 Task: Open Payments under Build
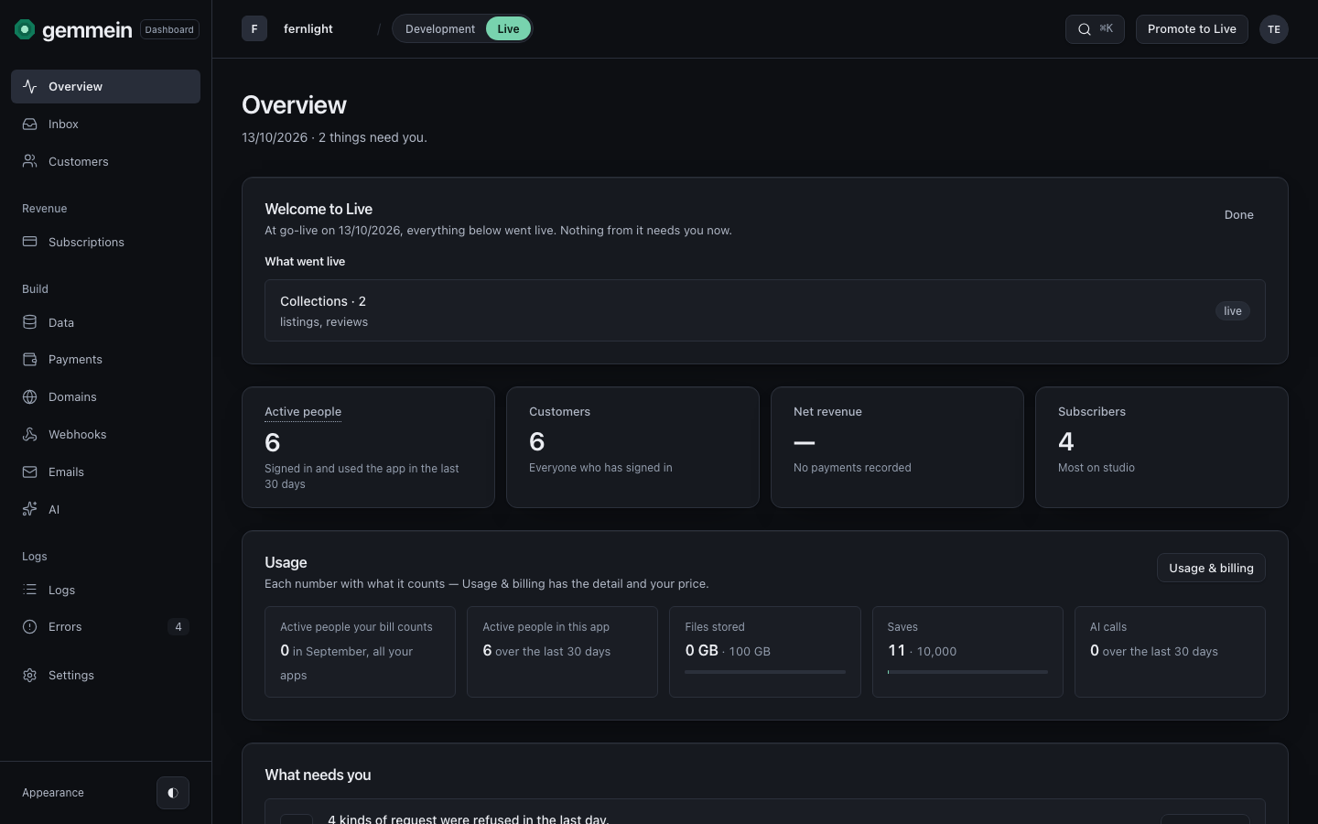(105, 359)
